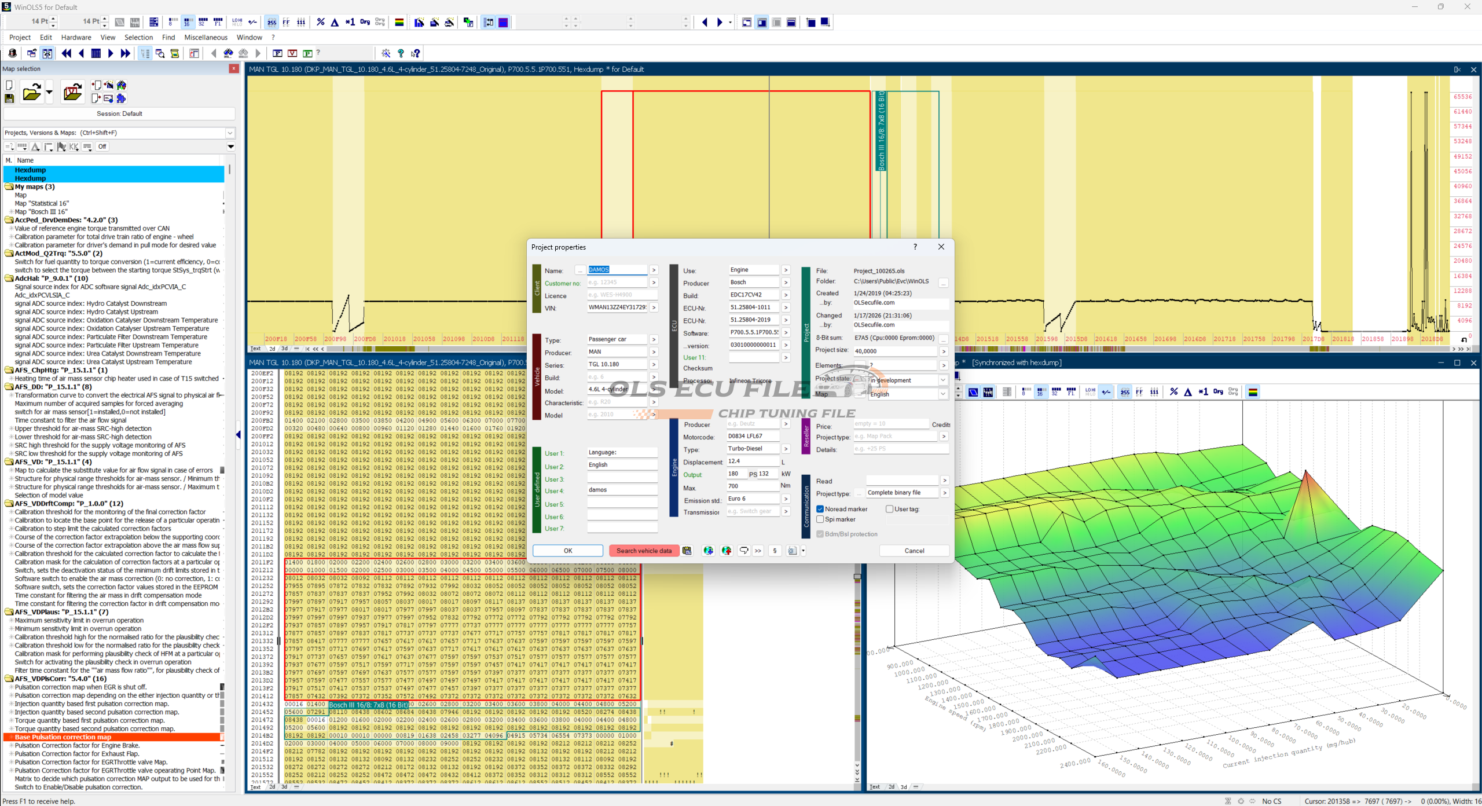Screen dimensions: 1482x806
Task: Collapse the AFS_DD folder in map tree
Action: coord(9,387)
